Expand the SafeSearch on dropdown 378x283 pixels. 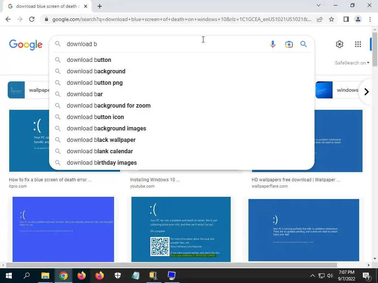click(x=352, y=63)
